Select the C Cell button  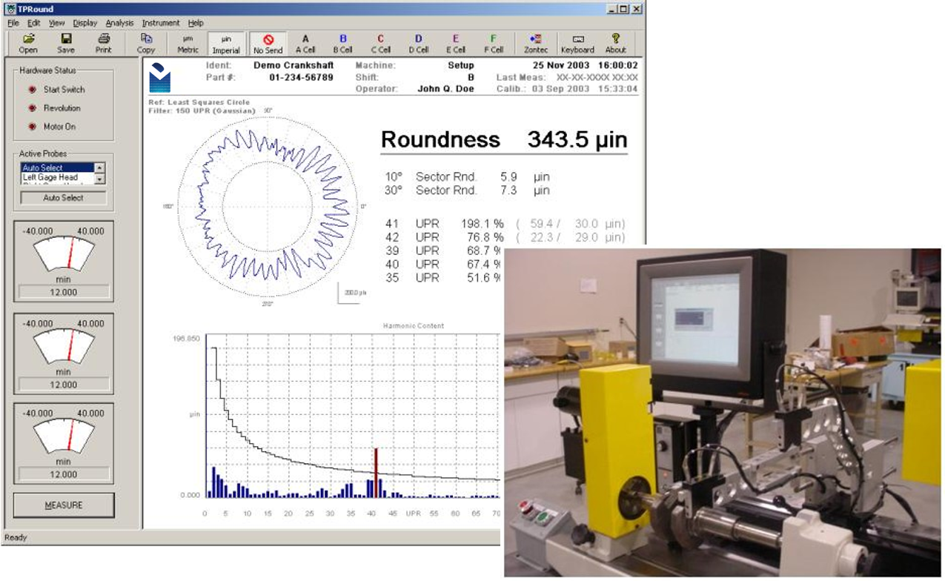[x=380, y=44]
